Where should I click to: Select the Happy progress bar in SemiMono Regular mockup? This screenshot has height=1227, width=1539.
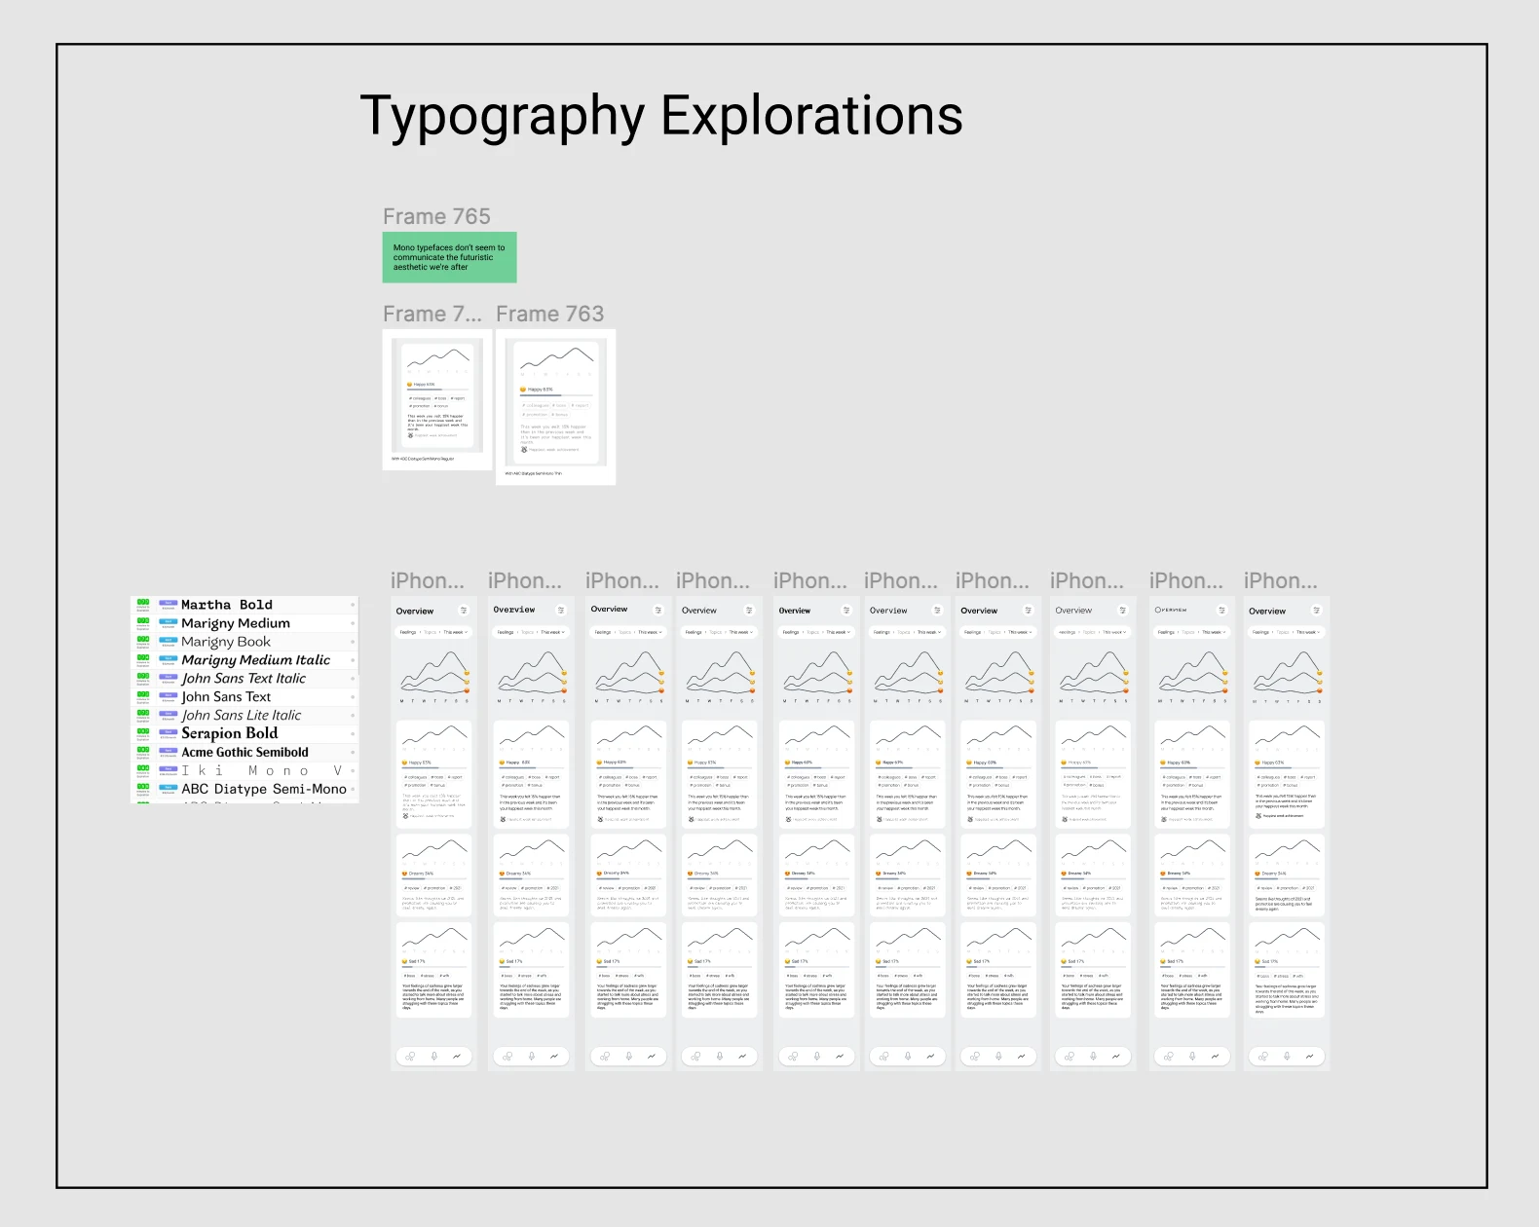pos(437,390)
